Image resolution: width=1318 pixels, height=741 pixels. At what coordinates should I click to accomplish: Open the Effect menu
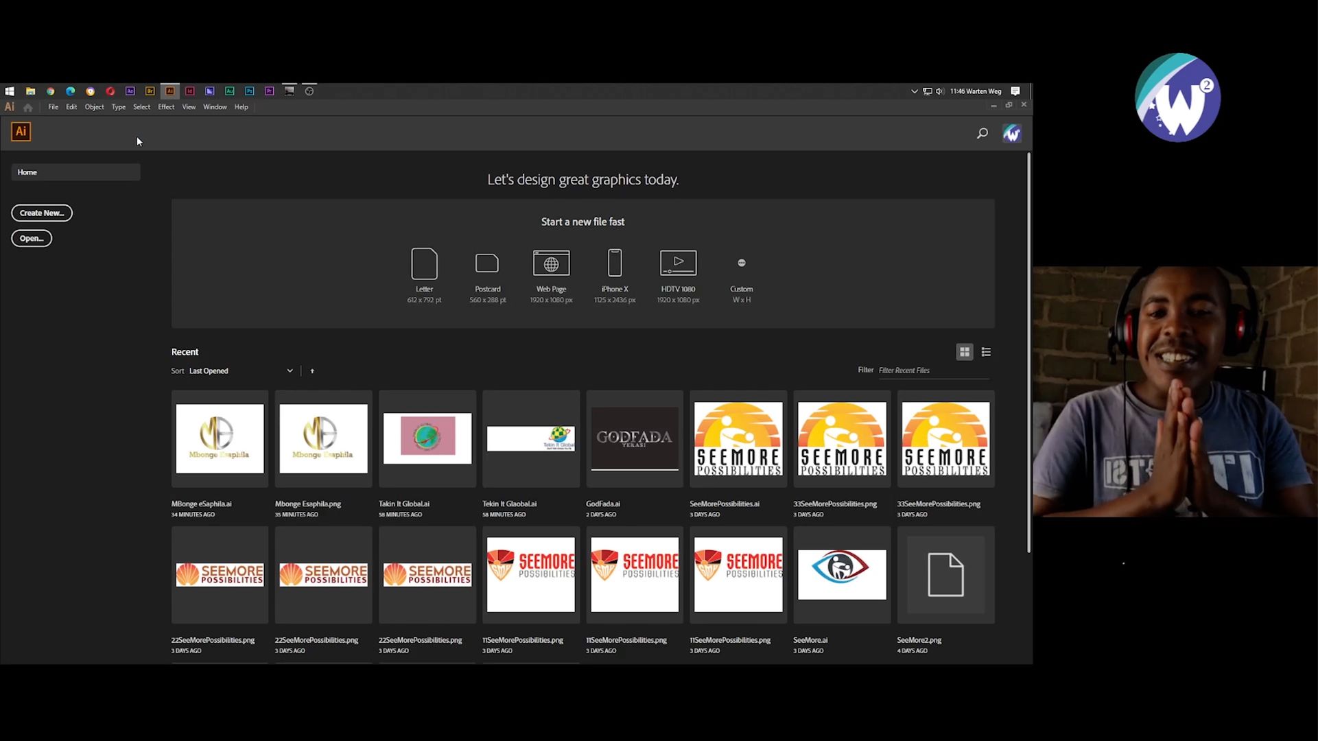tap(166, 107)
